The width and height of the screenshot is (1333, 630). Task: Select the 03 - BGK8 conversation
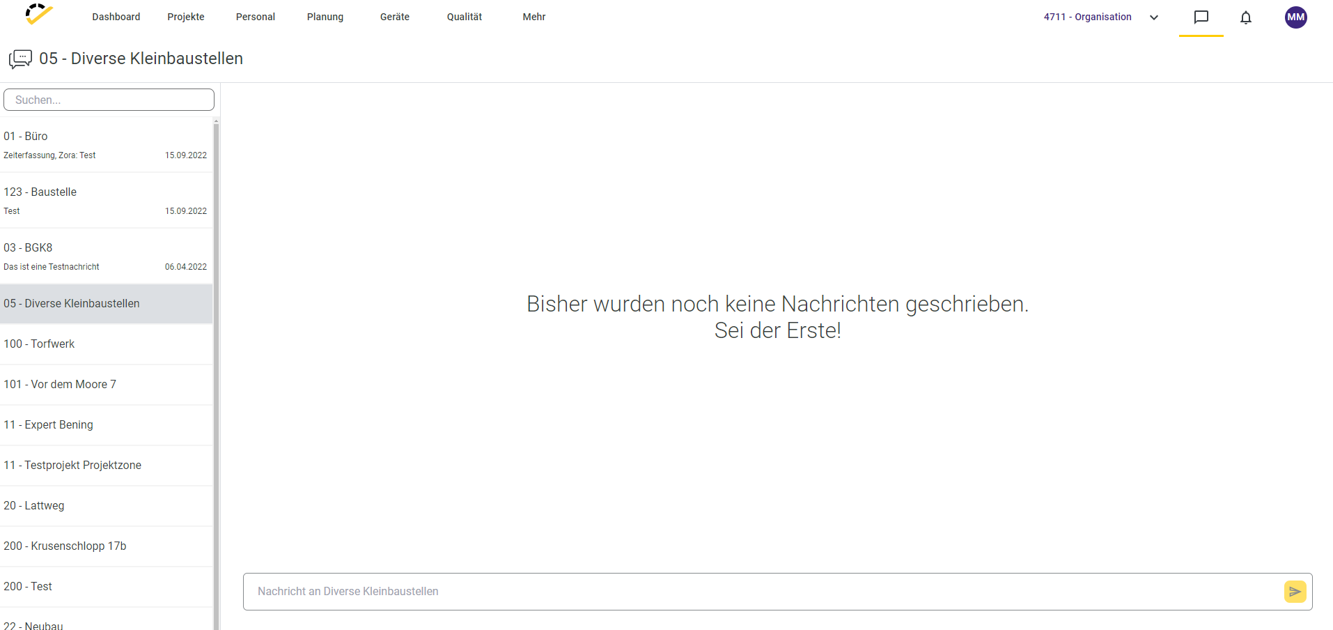tap(106, 256)
